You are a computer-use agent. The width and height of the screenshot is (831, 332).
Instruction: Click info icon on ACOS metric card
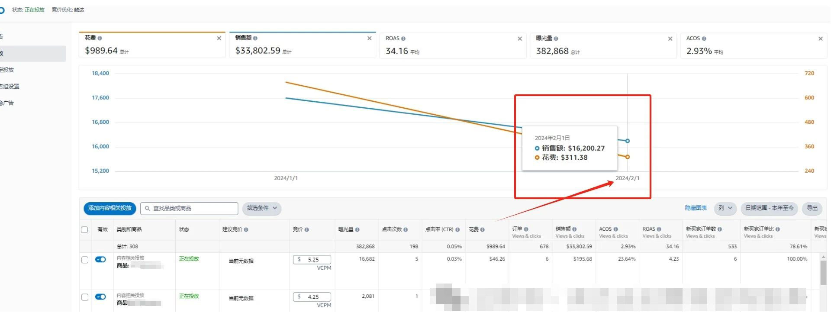tap(704, 39)
